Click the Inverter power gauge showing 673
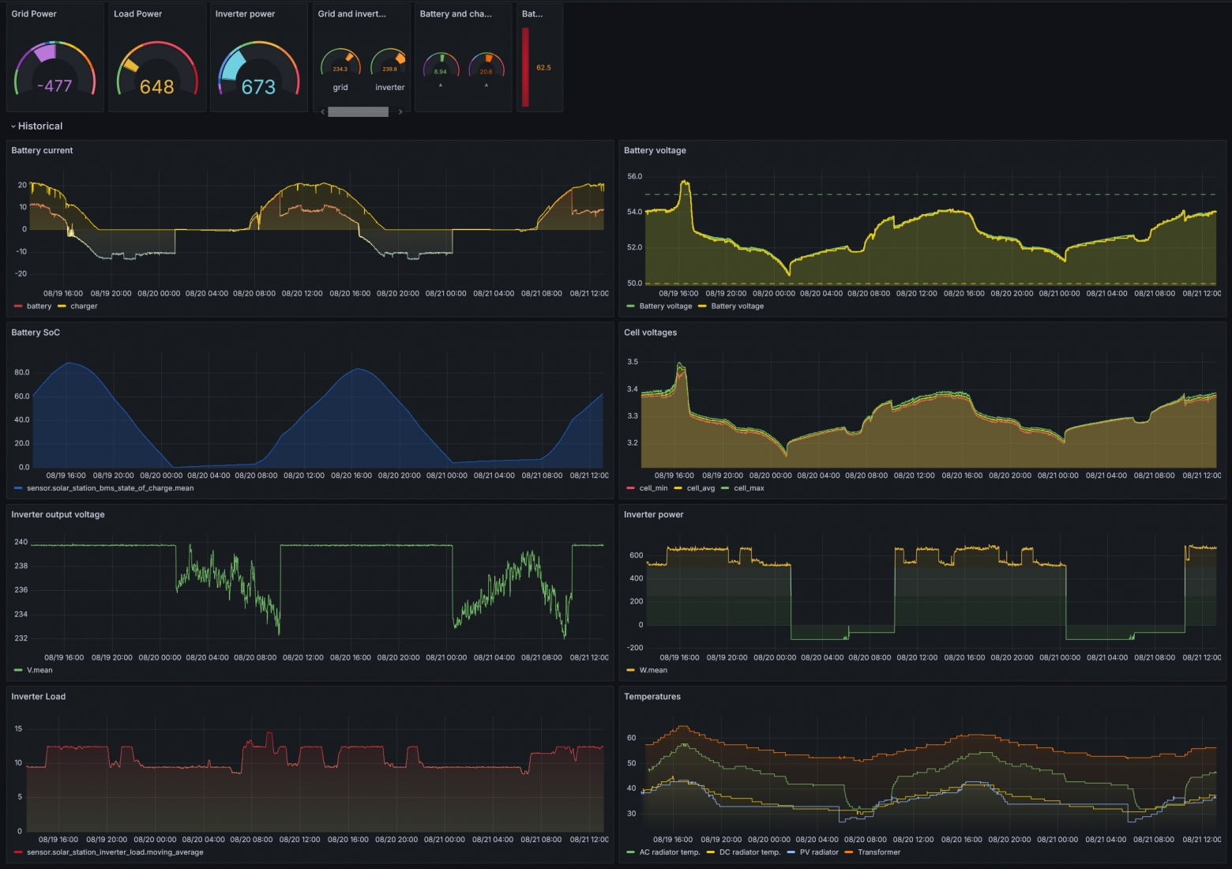The width and height of the screenshot is (1232, 869). pos(258,69)
